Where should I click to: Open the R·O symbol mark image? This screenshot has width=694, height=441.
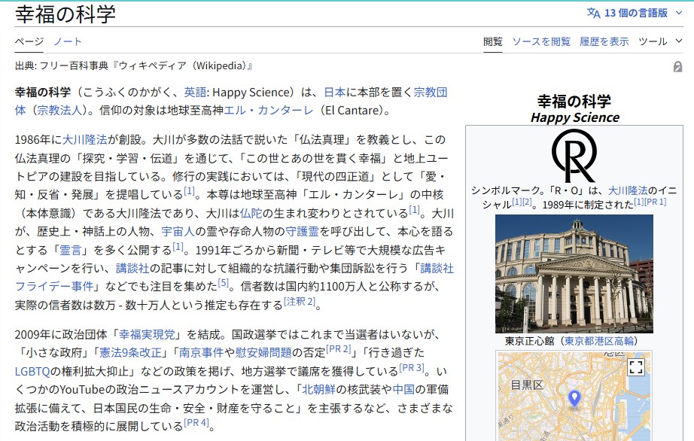pyautogui.click(x=574, y=155)
